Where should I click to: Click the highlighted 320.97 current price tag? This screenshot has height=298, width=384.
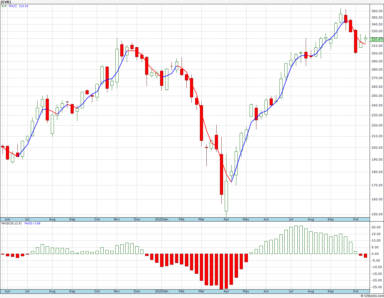click(377, 40)
